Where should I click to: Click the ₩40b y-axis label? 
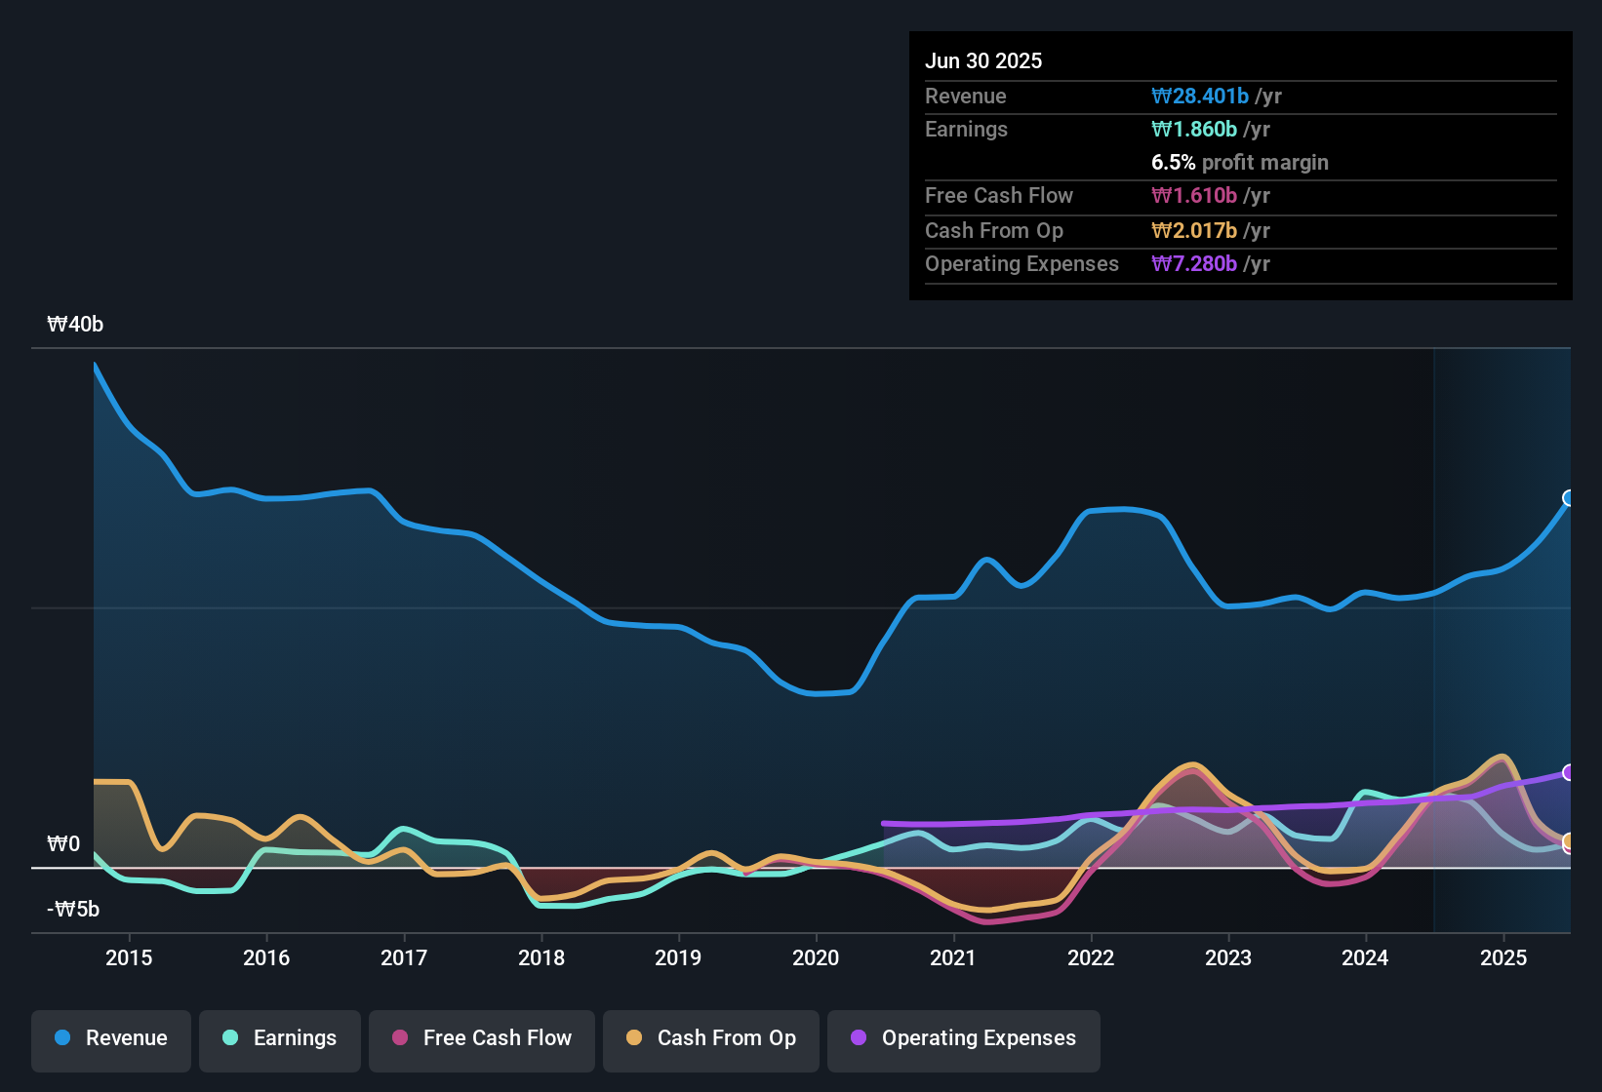[x=75, y=325]
